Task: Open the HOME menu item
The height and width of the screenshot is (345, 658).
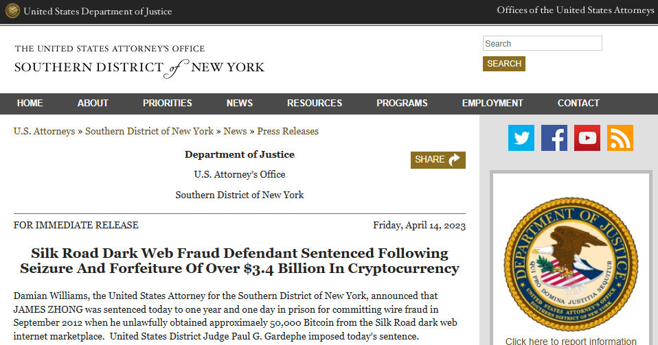Action: (x=30, y=104)
